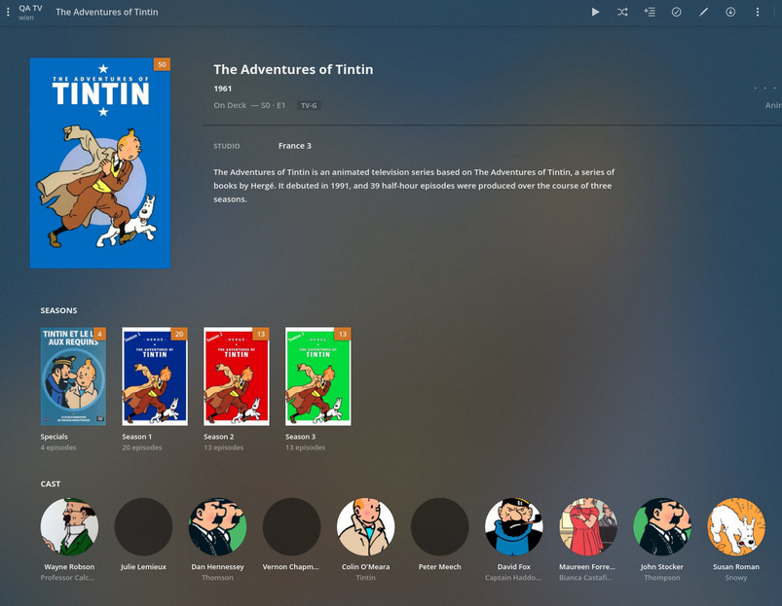Click the 'David Fox' name label
Screen dimensions: 782x606
(x=513, y=567)
